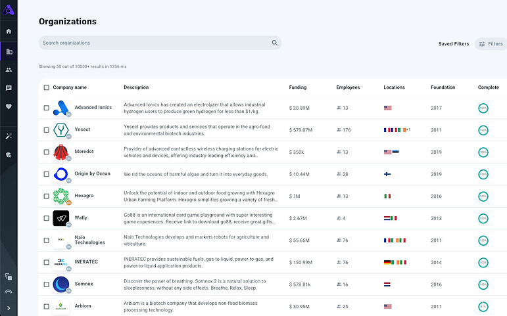Click the Search organizations field

coord(160,43)
